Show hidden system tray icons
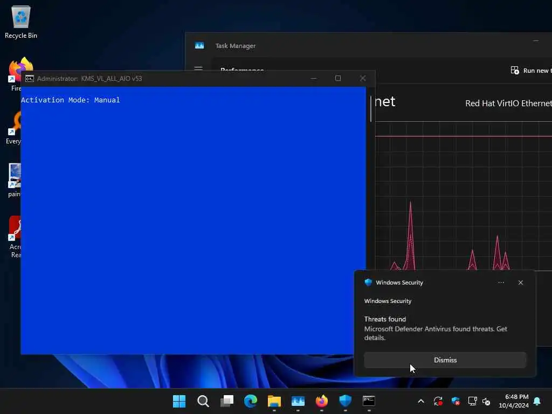 420,401
